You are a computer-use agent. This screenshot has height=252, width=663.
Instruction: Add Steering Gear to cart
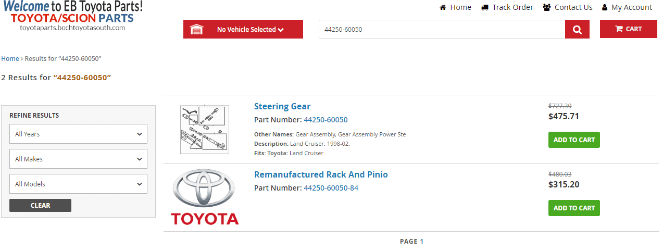point(574,140)
